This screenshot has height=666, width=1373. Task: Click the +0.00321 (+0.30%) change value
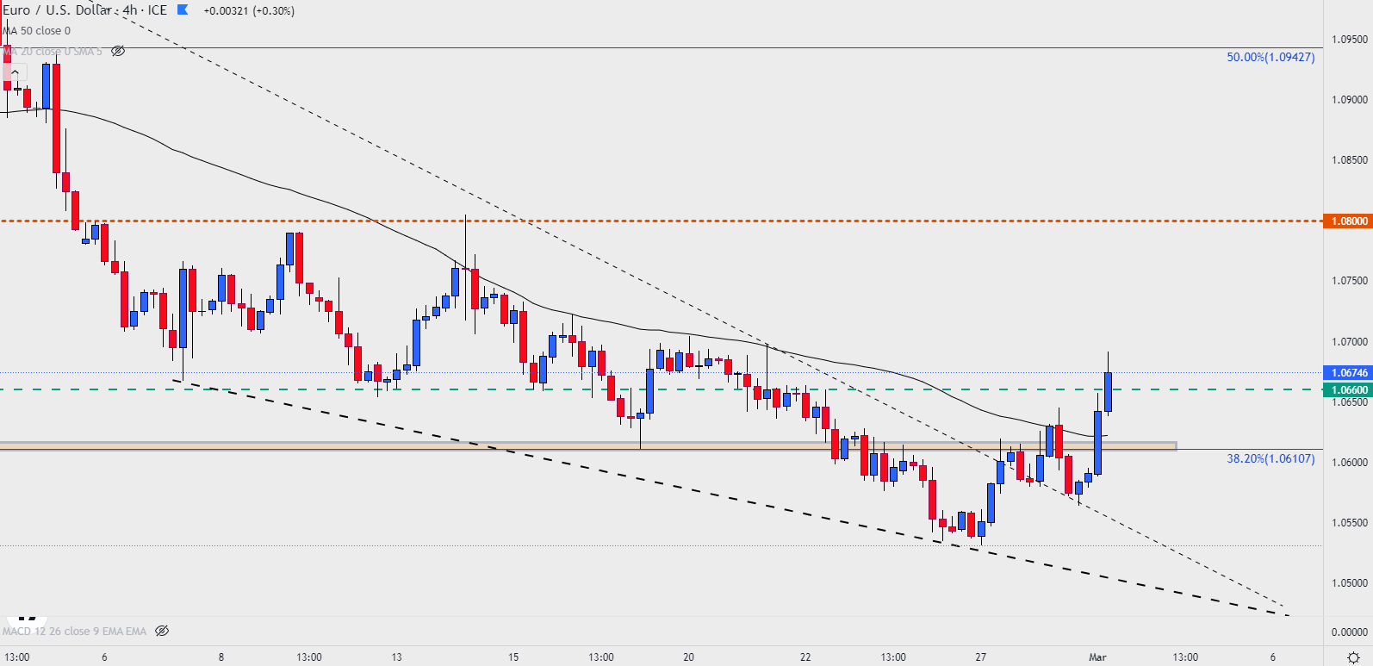tap(249, 11)
